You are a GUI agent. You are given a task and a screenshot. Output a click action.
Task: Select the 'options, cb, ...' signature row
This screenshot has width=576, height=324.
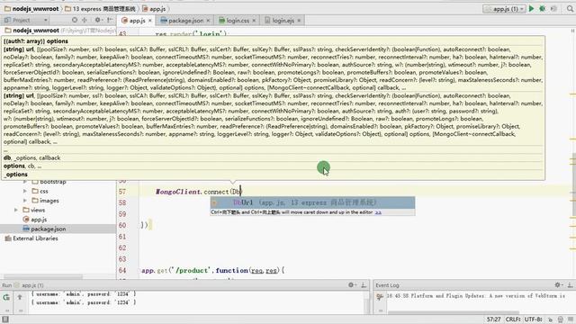click(274, 166)
